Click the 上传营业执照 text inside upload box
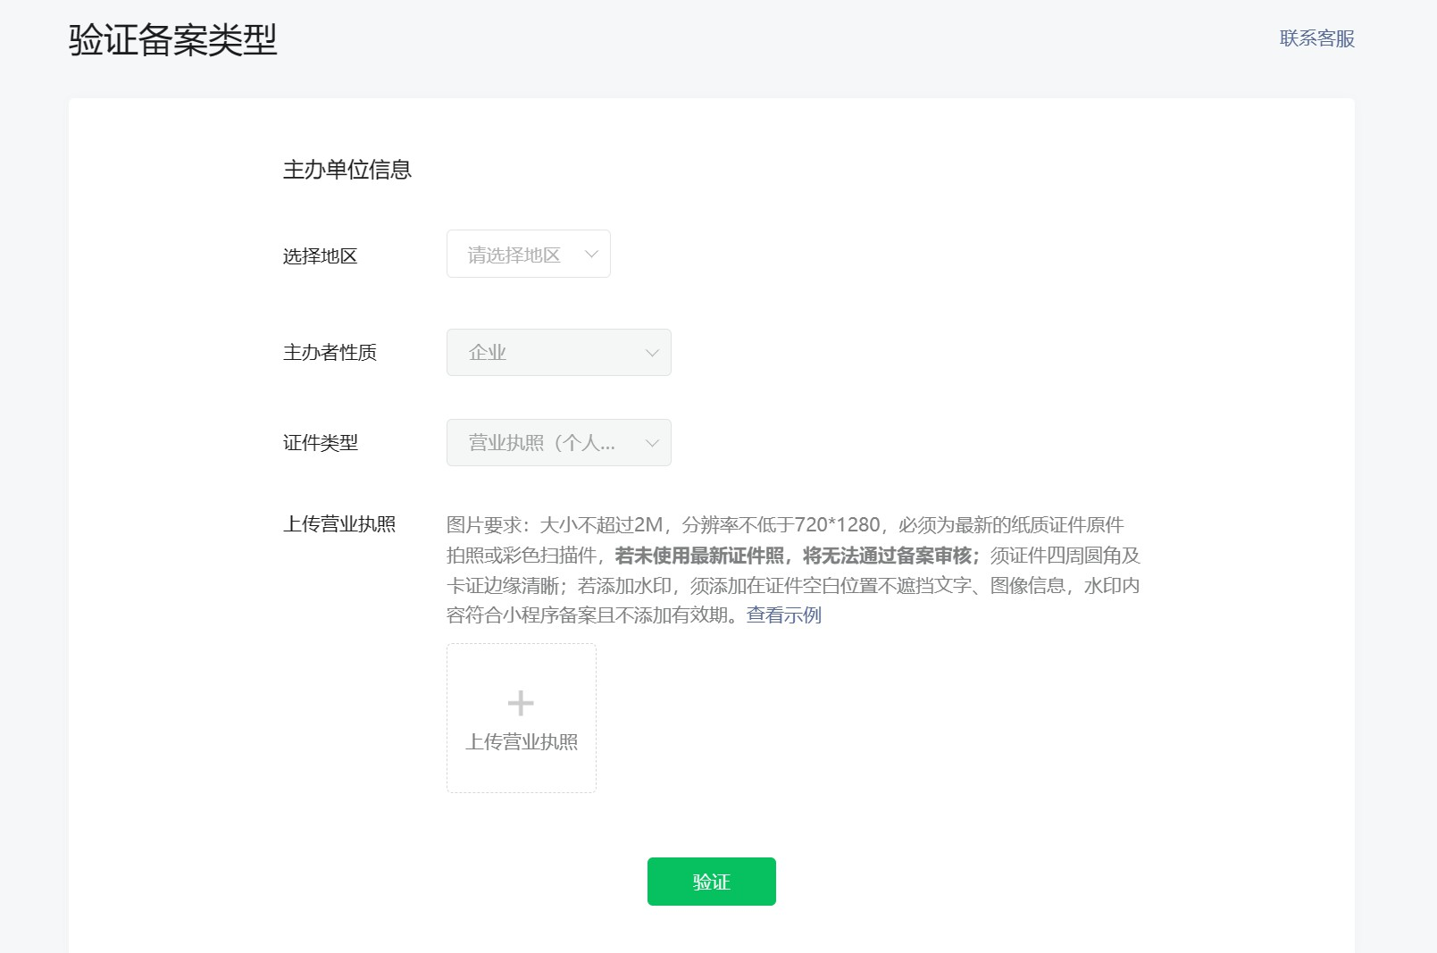Screen dimensions: 1437x953 pyautogui.click(x=522, y=742)
